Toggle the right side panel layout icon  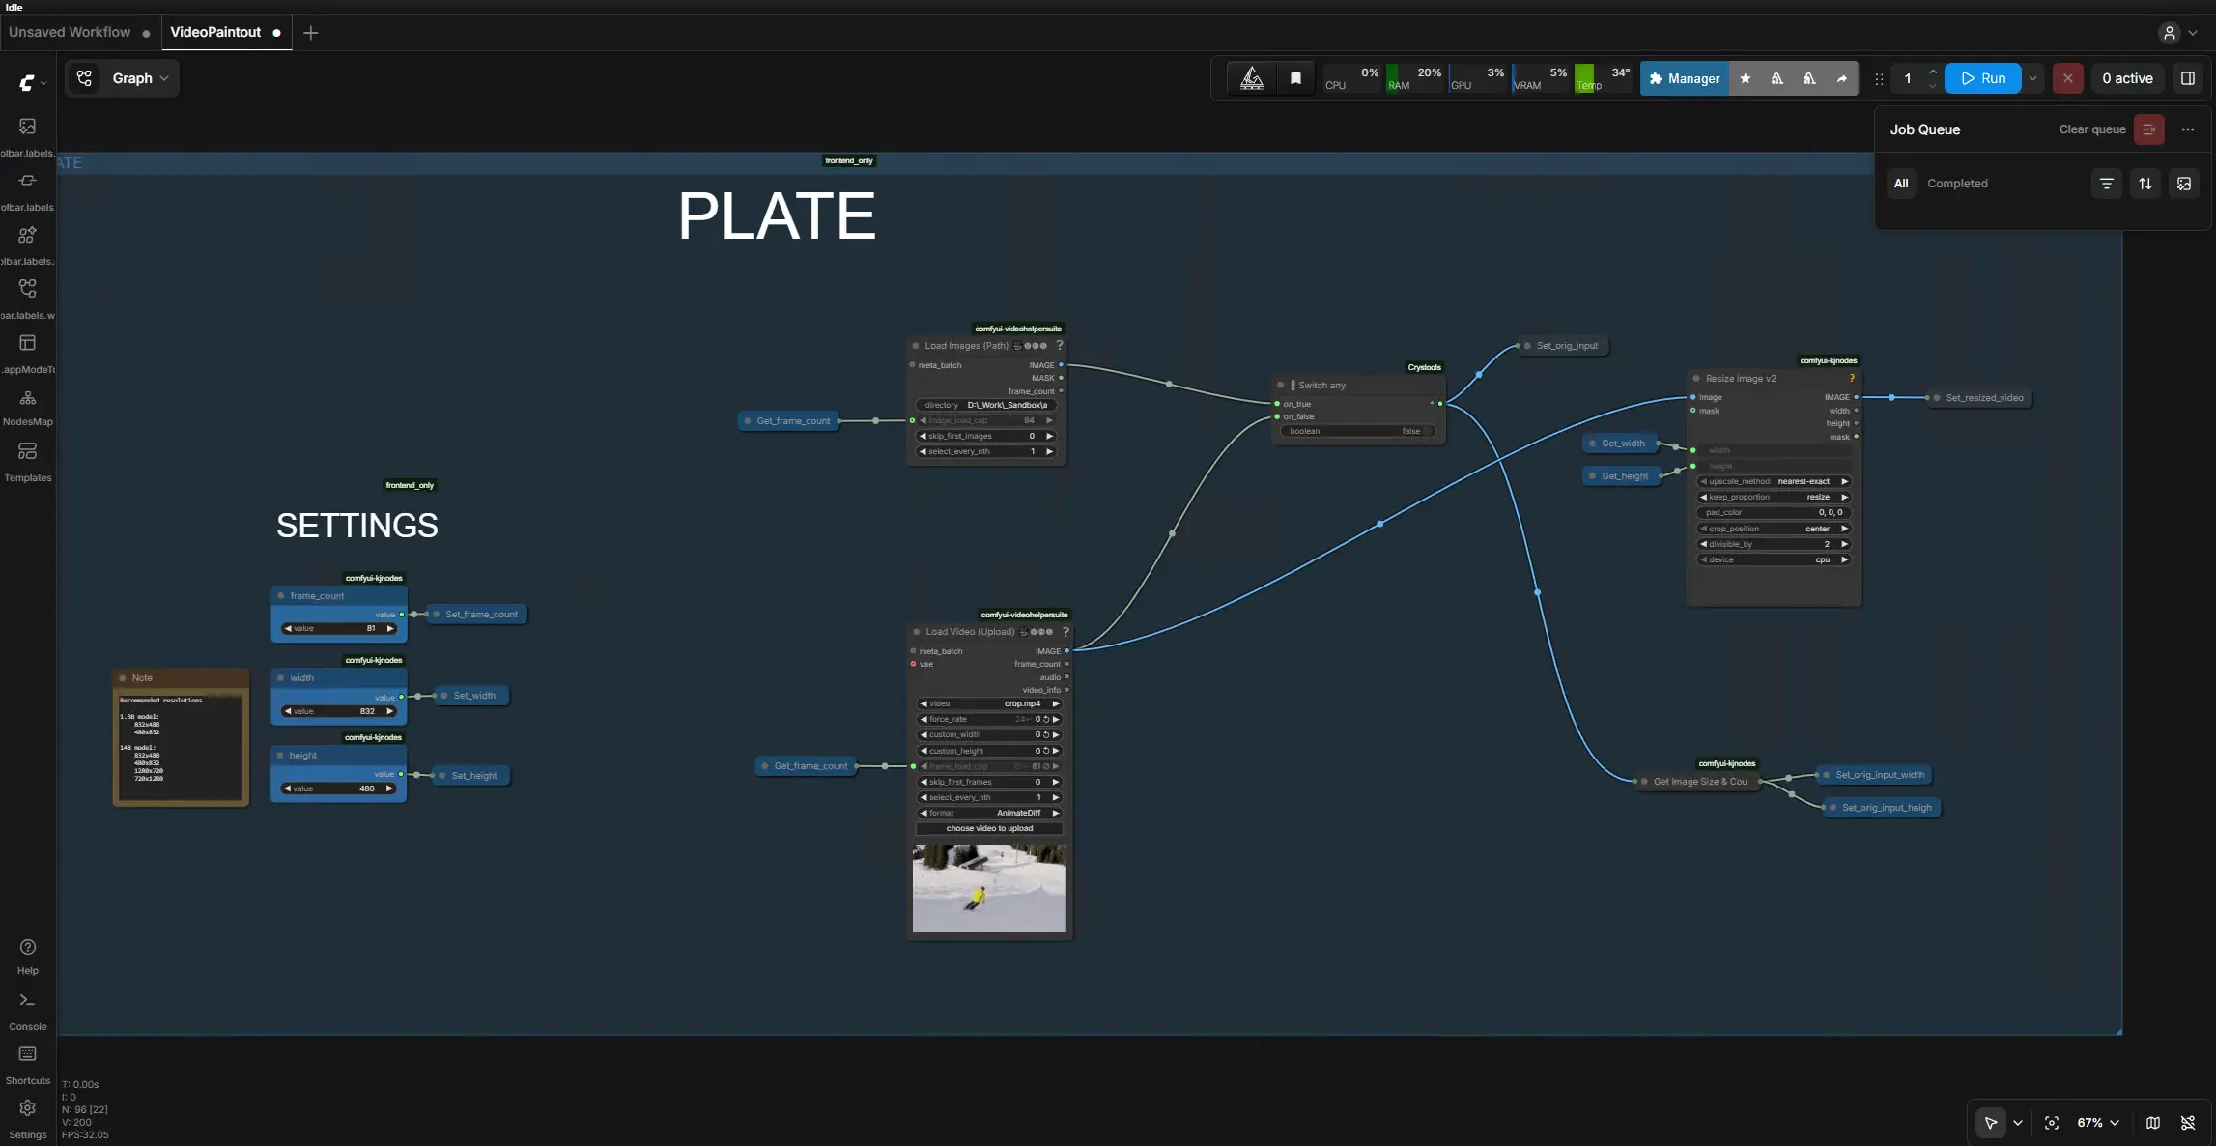coord(2188,78)
